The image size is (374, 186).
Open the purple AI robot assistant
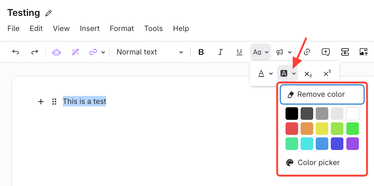coord(56,52)
